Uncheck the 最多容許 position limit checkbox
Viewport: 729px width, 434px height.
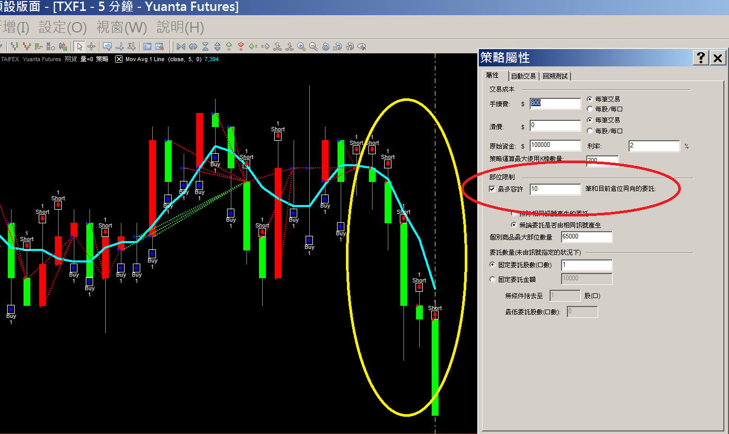[x=492, y=189]
